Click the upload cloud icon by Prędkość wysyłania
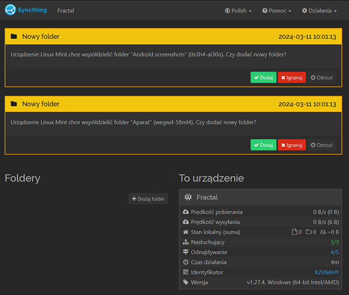Screen dimensions: 349x295 (185, 222)
